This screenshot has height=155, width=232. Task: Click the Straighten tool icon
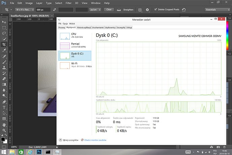(x=119, y=10)
